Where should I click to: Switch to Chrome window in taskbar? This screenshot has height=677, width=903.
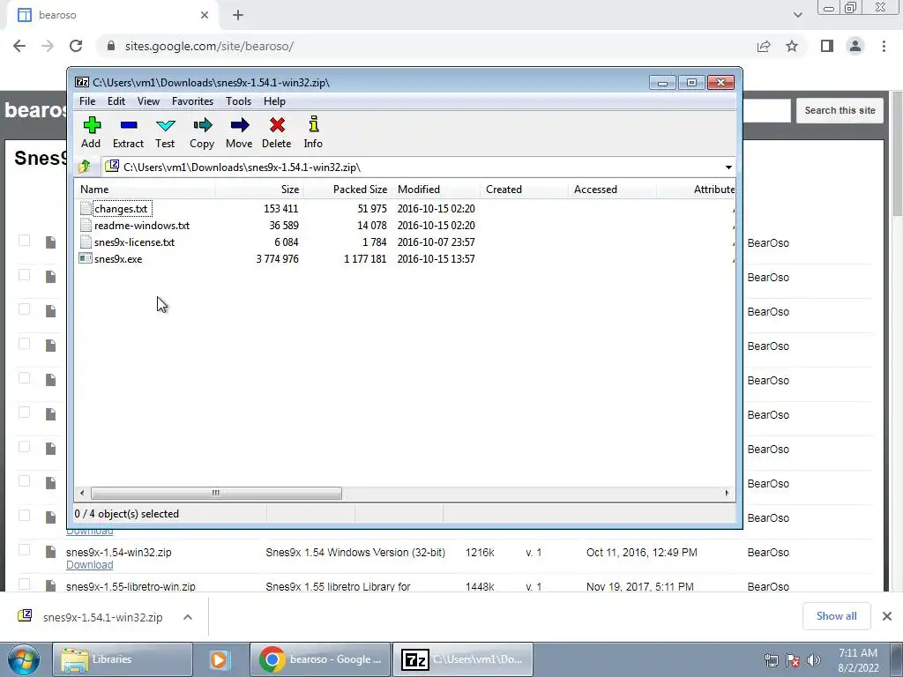(x=320, y=659)
